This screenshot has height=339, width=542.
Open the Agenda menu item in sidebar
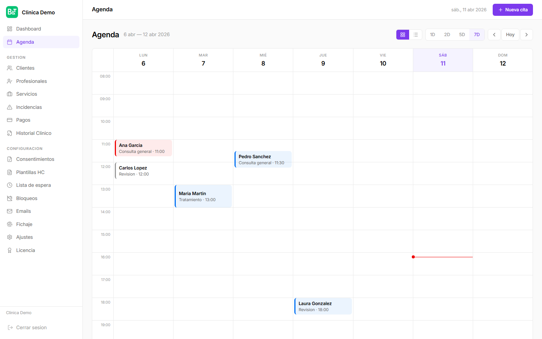point(41,42)
